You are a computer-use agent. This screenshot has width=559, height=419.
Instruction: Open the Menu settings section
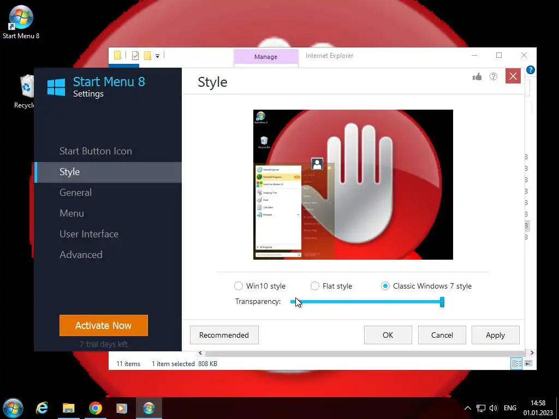tap(72, 213)
